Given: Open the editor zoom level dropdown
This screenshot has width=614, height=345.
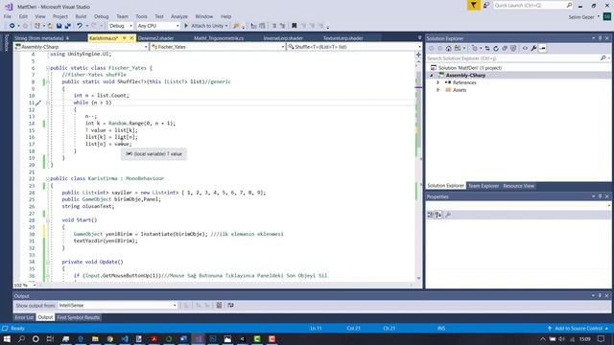Looking at the screenshot, I should coord(26,286).
